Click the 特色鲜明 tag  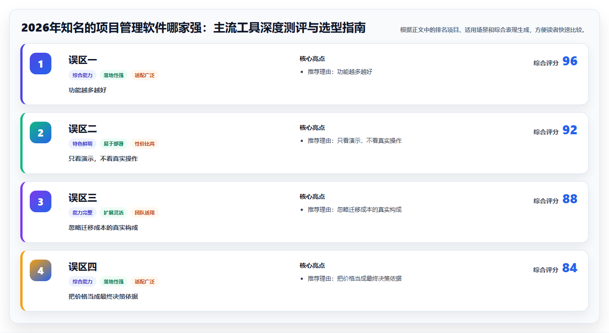(82, 144)
